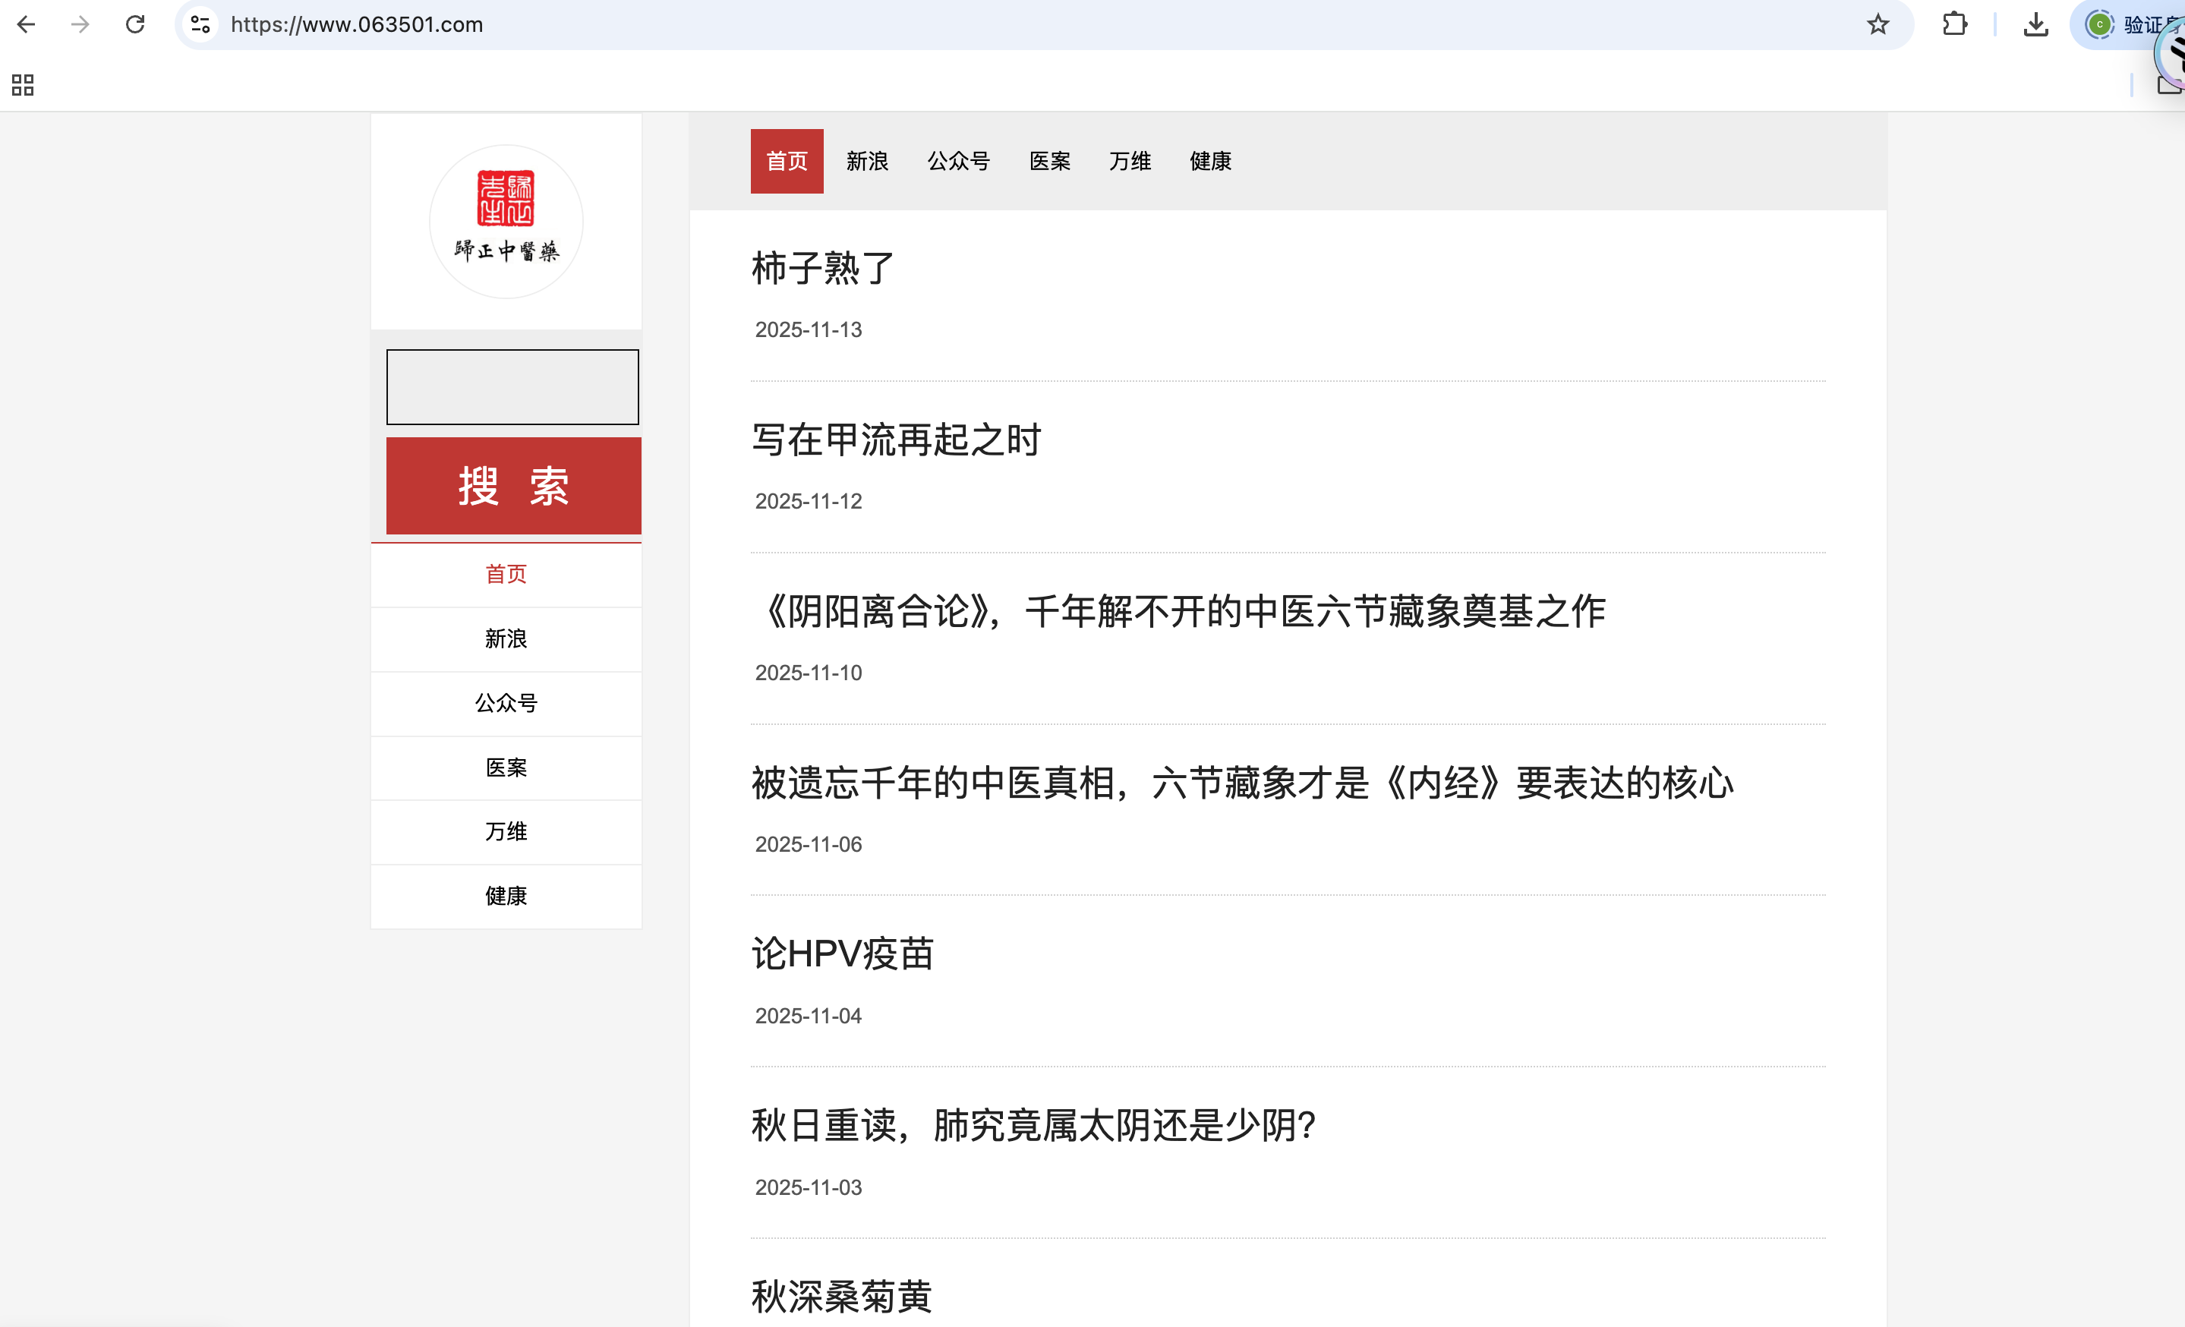This screenshot has height=1327, width=2185.
Task: Select 公众号 tab in top navigation
Action: coord(957,162)
